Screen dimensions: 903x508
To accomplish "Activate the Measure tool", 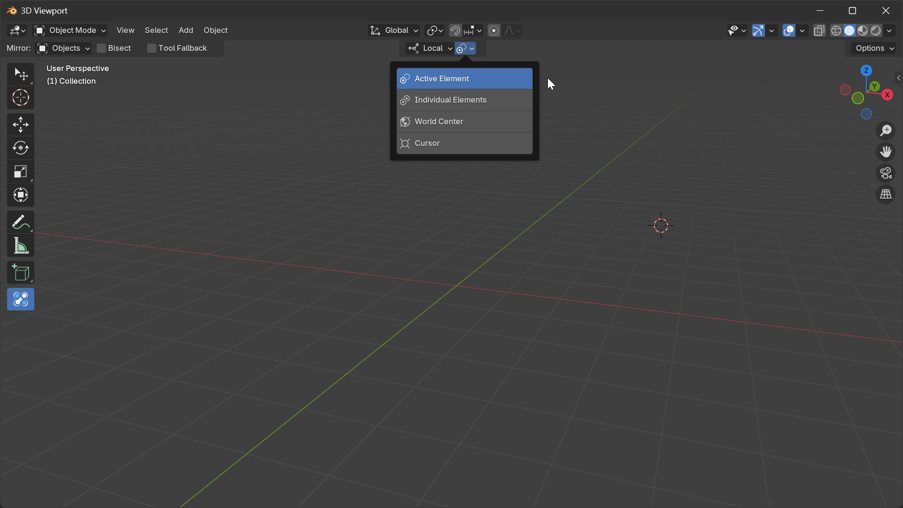I will pos(20,246).
